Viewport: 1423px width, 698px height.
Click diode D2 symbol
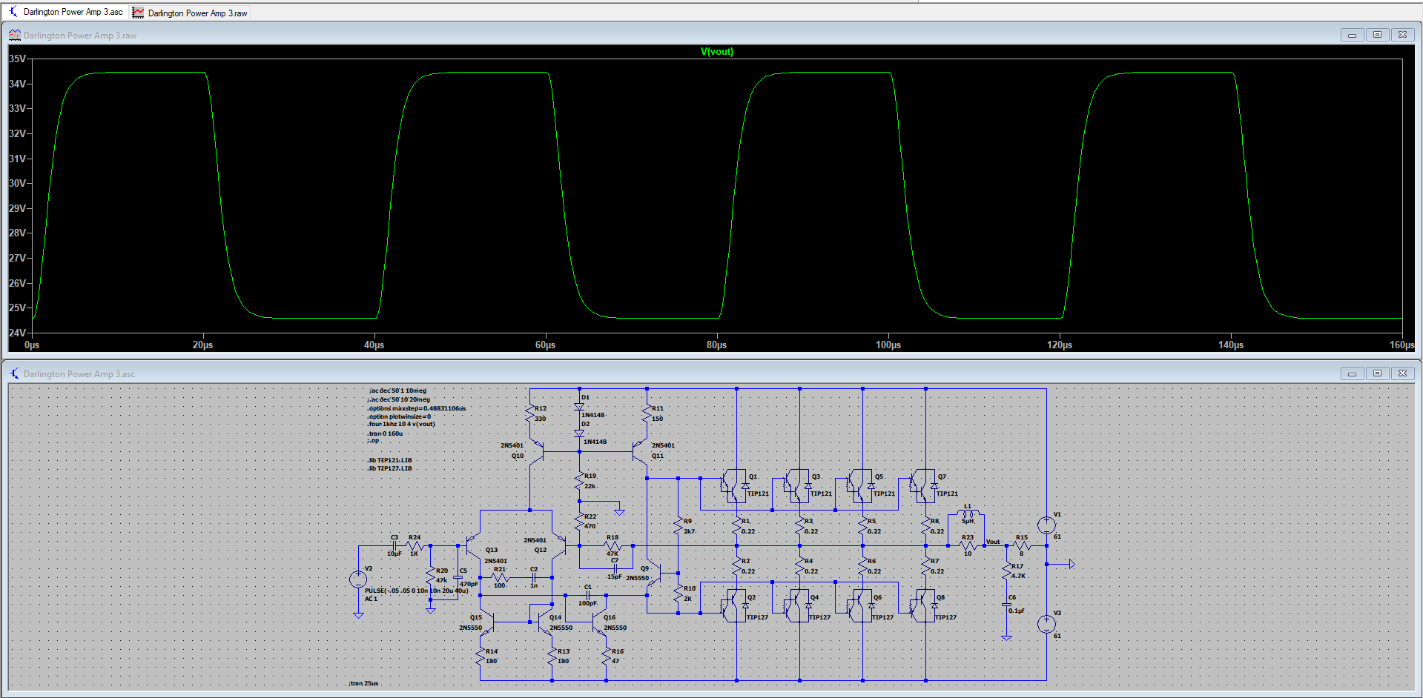579,433
